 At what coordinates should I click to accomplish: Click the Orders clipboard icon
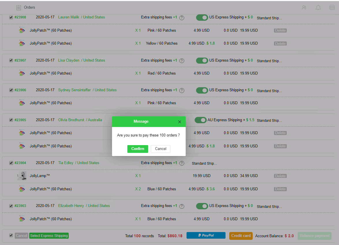click(x=18, y=8)
